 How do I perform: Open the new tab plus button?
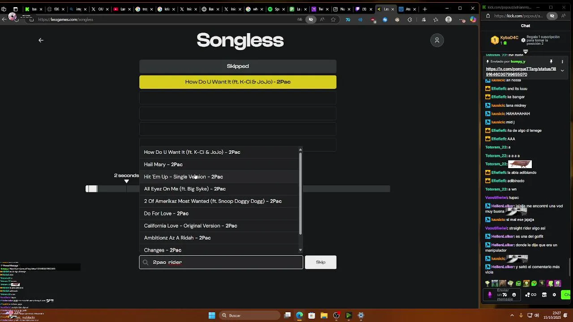coord(425,9)
